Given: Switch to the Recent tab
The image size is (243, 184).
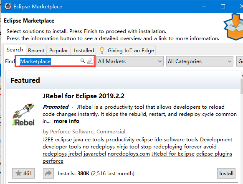Looking at the screenshot, I should (36, 51).
